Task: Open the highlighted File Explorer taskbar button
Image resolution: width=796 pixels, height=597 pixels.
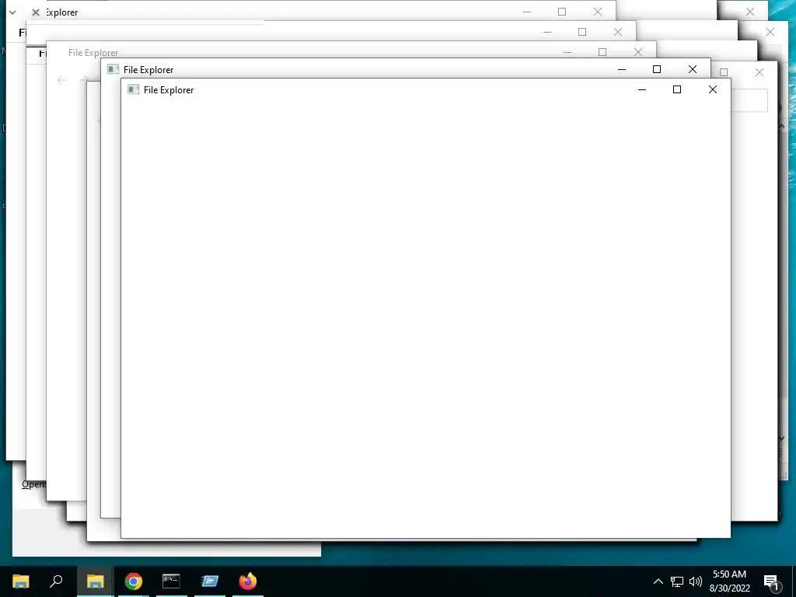Action: point(95,581)
